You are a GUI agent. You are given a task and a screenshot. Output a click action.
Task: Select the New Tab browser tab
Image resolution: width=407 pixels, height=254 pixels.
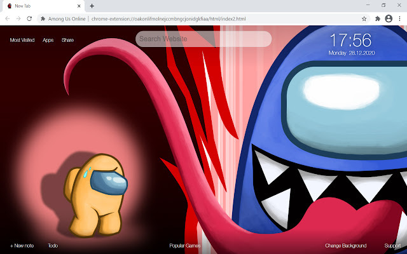pos(44,6)
